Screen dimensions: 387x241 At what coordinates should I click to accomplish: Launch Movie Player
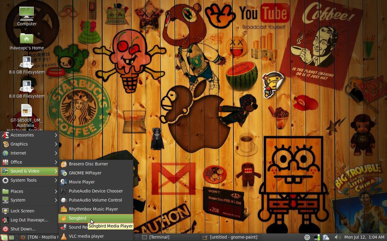tap(96, 182)
